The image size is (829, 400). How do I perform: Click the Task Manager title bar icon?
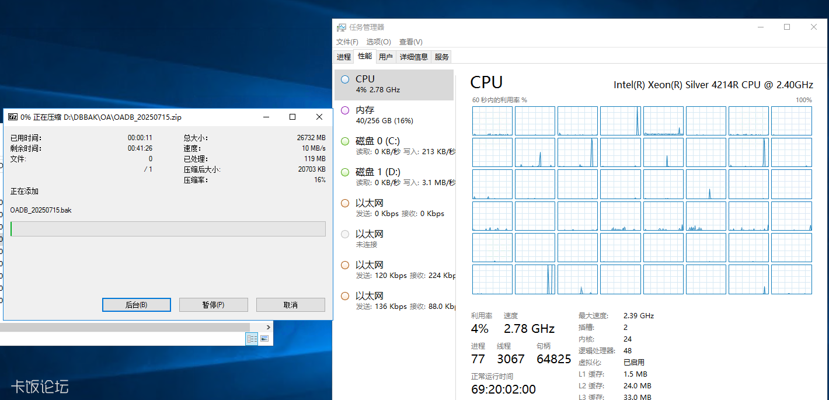(341, 27)
